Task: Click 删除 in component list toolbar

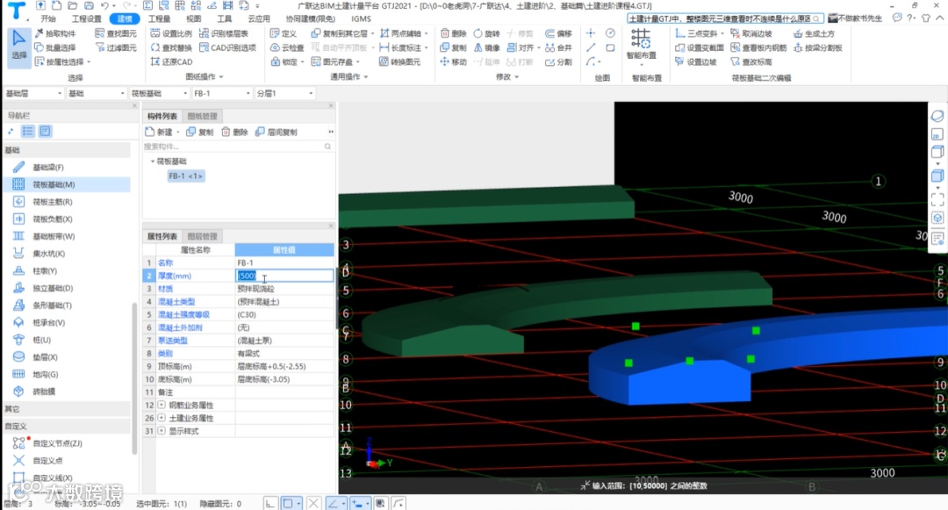Action: click(234, 132)
